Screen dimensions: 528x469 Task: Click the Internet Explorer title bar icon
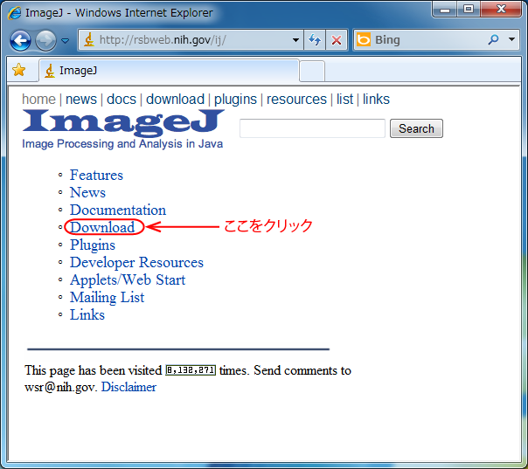(15, 13)
